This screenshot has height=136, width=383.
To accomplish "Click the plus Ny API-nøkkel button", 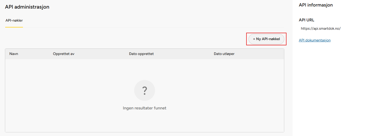I will [x=266, y=39].
